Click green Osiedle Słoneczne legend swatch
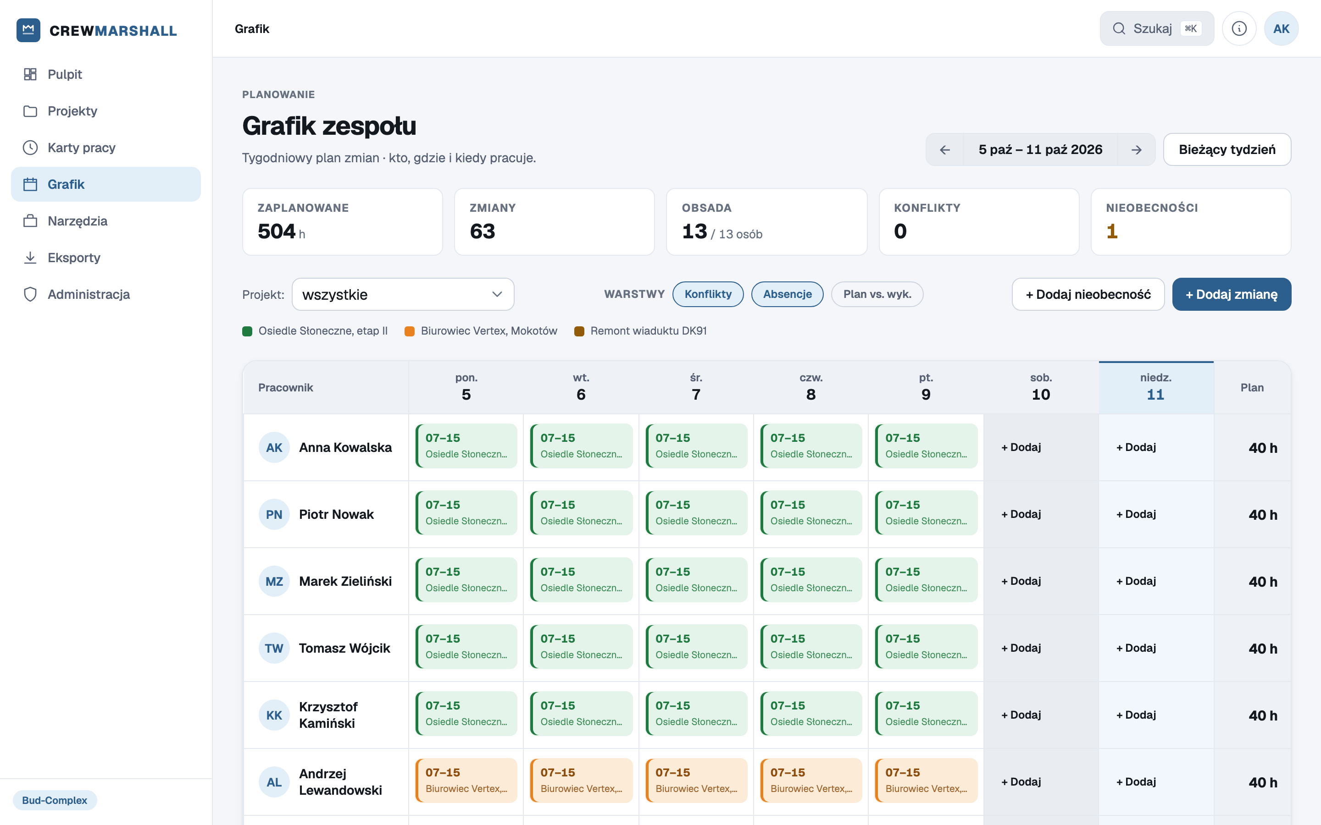 247,331
